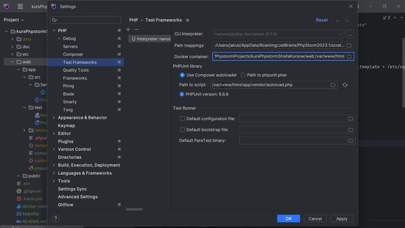Apply the current settings
The height and width of the screenshot is (228, 405).
pos(342,218)
